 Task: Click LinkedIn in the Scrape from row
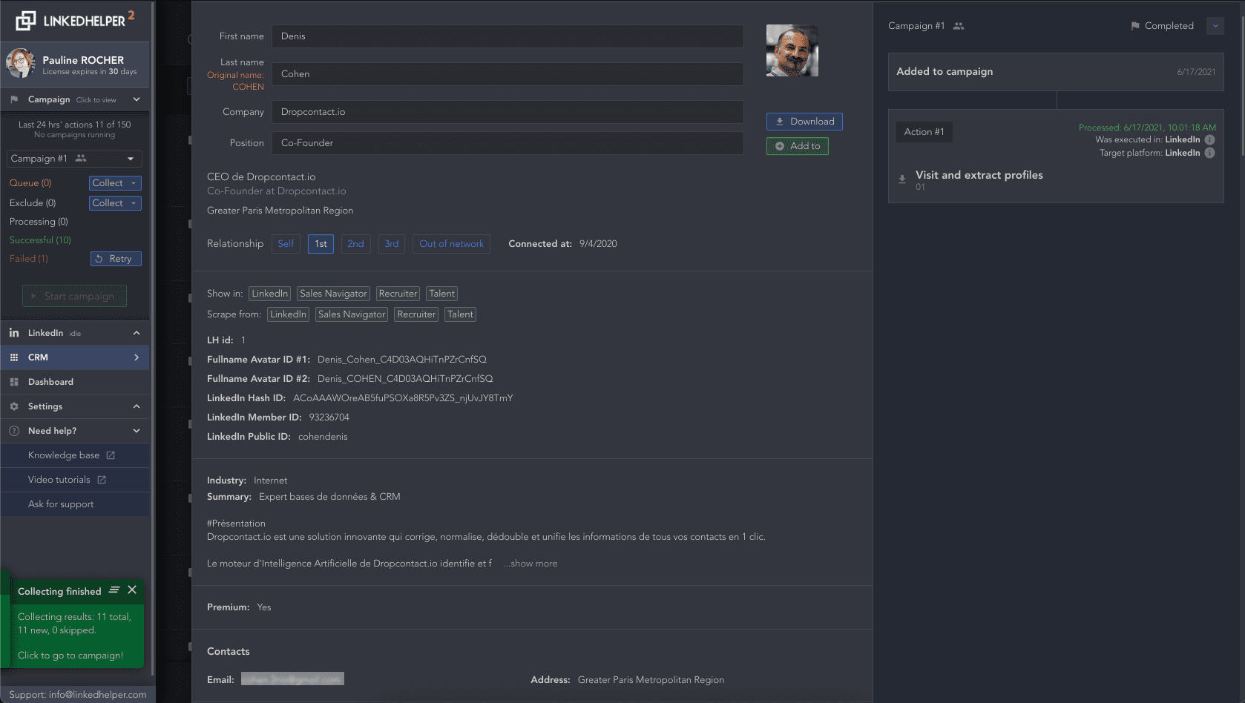pyautogui.click(x=288, y=314)
